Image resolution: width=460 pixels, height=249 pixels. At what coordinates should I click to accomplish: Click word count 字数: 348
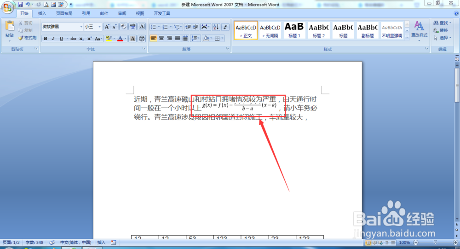click(34, 243)
